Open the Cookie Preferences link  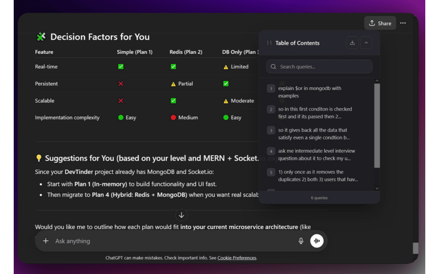click(237, 258)
